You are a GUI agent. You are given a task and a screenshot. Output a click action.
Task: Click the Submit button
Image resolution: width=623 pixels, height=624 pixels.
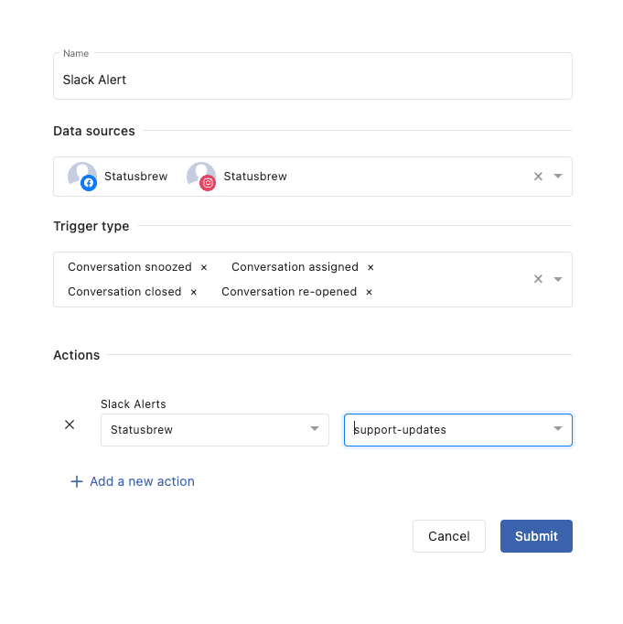tap(536, 536)
